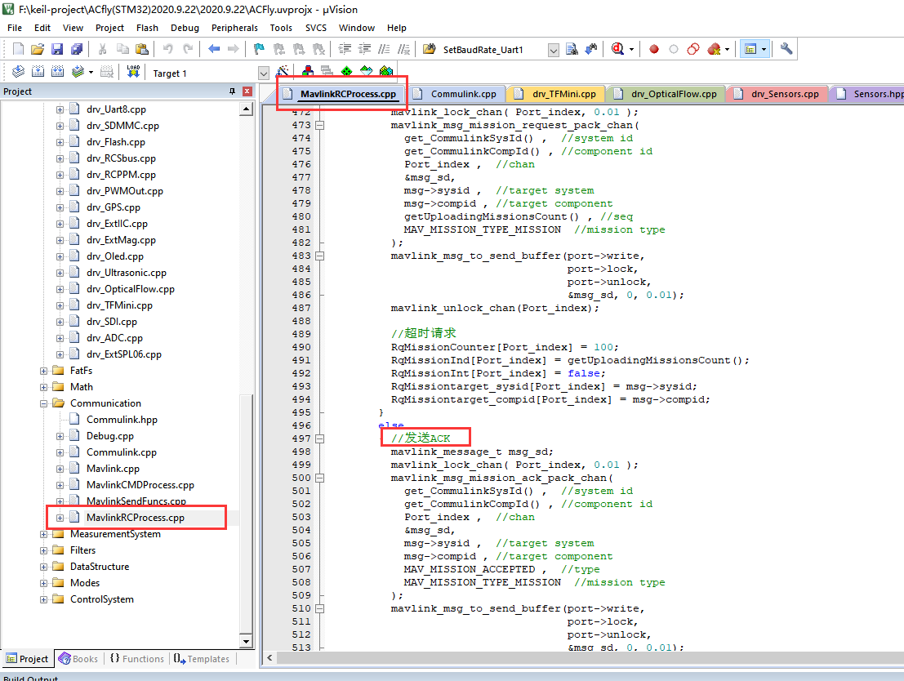This screenshot has width=904, height=681.
Task: Close the Project panel
Action: 247,91
